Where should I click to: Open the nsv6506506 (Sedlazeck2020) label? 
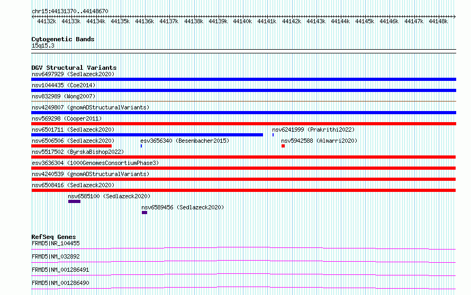pos(73,141)
